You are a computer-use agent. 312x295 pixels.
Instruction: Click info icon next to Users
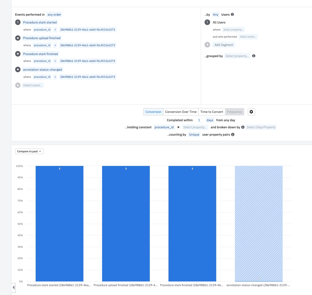[232, 14]
